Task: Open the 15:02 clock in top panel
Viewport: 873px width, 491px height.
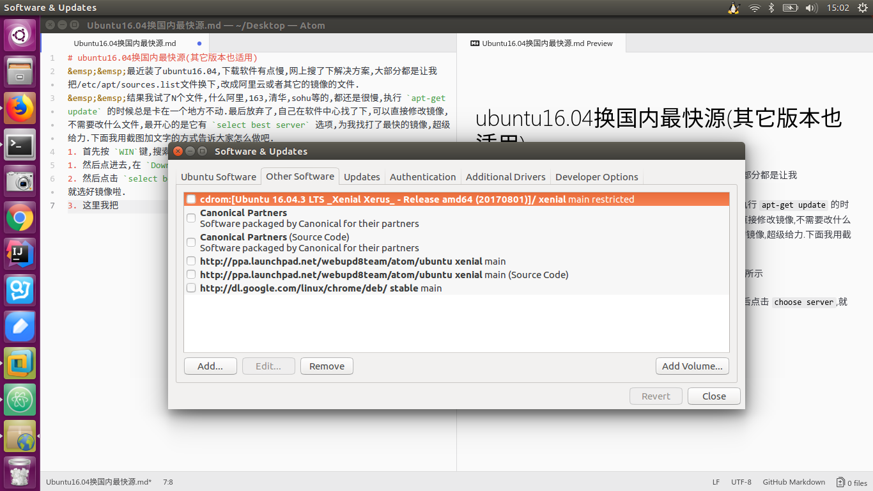Action: pyautogui.click(x=838, y=8)
